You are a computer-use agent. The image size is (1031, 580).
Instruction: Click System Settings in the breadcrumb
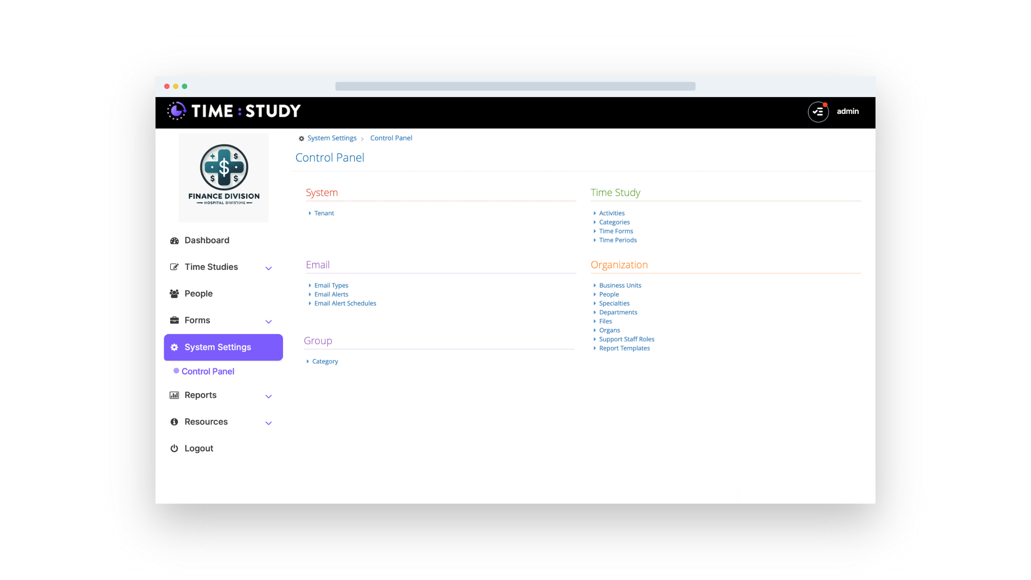332,138
